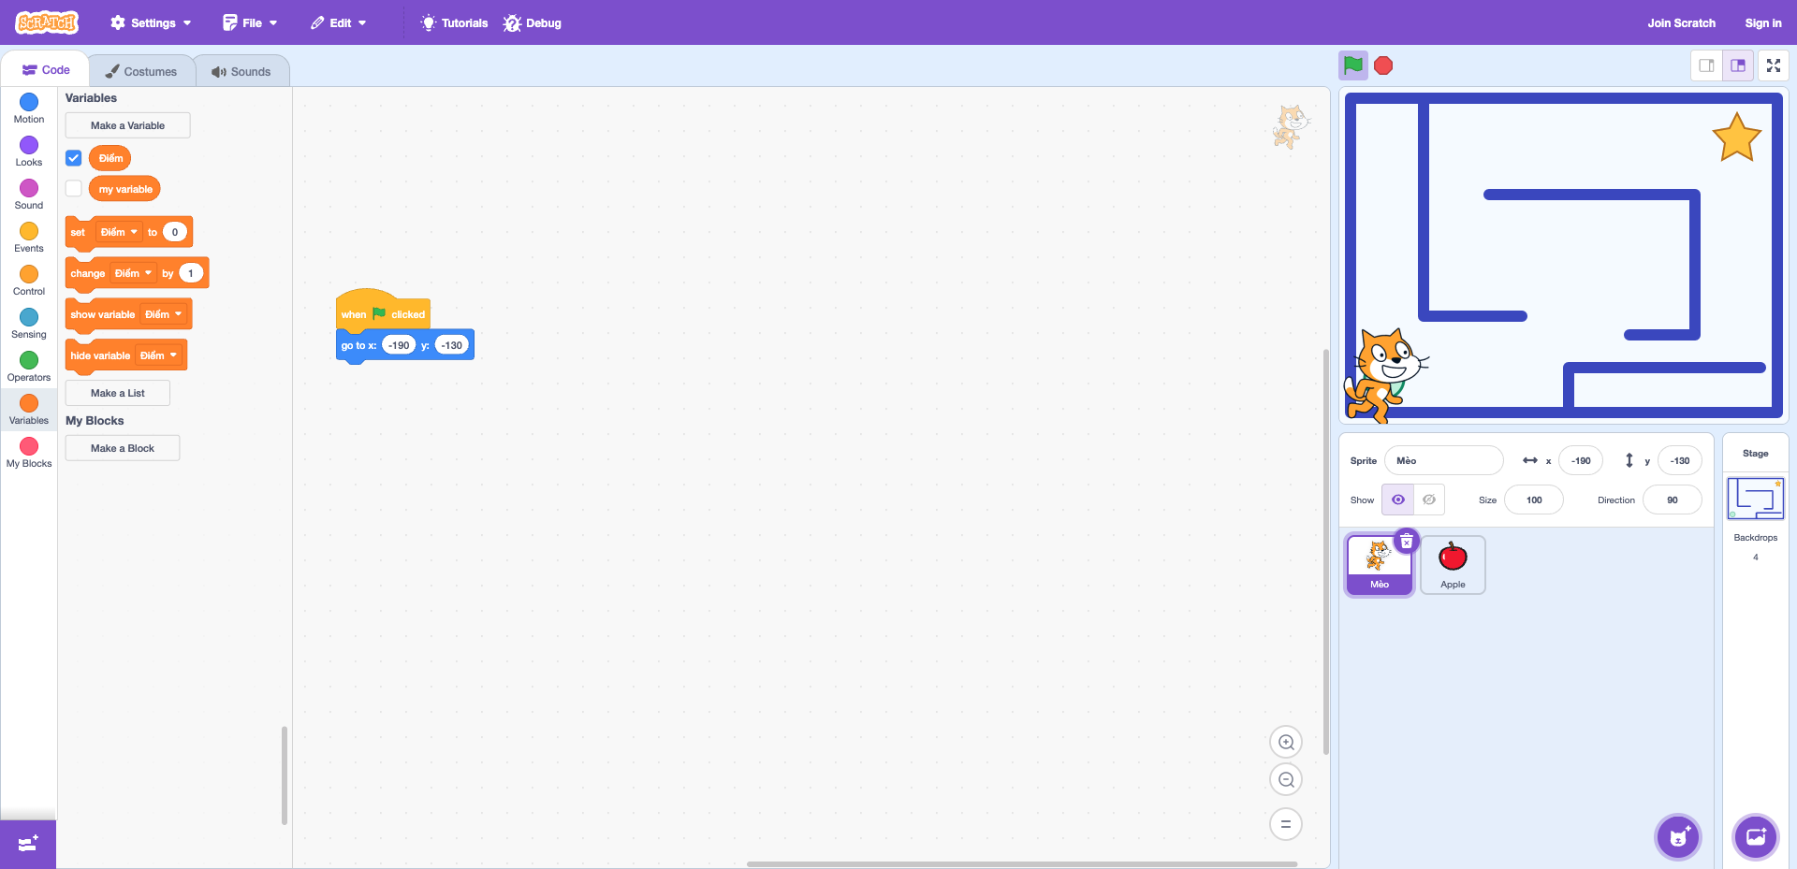The image size is (1797, 869).
Task: Zoom in the code workspace
Action: click(1286, 743)
